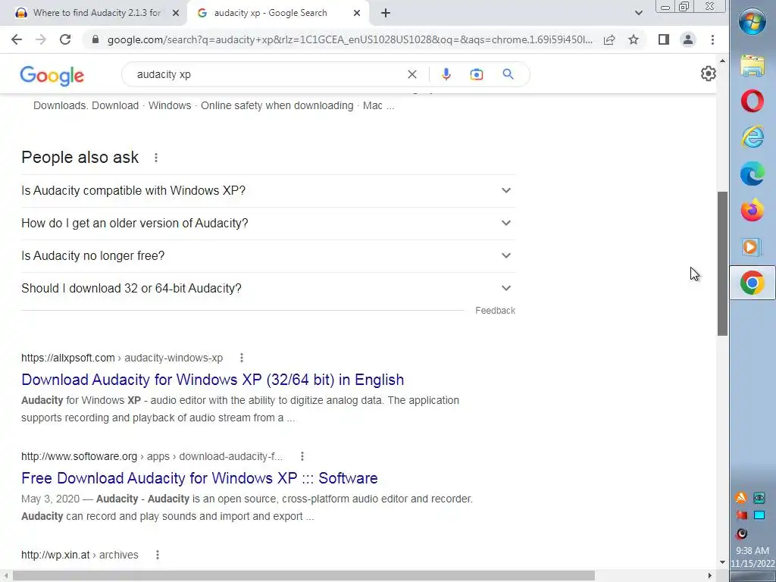Open options dots for wp.xin.at result
Image resolution: width=776 pixels, height=582 pixels.
click(158, 555)
